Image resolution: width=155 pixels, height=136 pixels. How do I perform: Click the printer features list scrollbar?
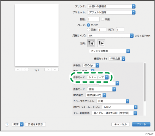coord(145,82)
